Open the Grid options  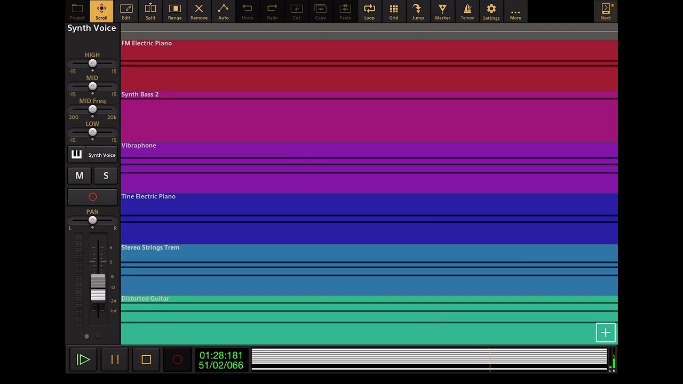pyautogui.click(x=394, y=11)
